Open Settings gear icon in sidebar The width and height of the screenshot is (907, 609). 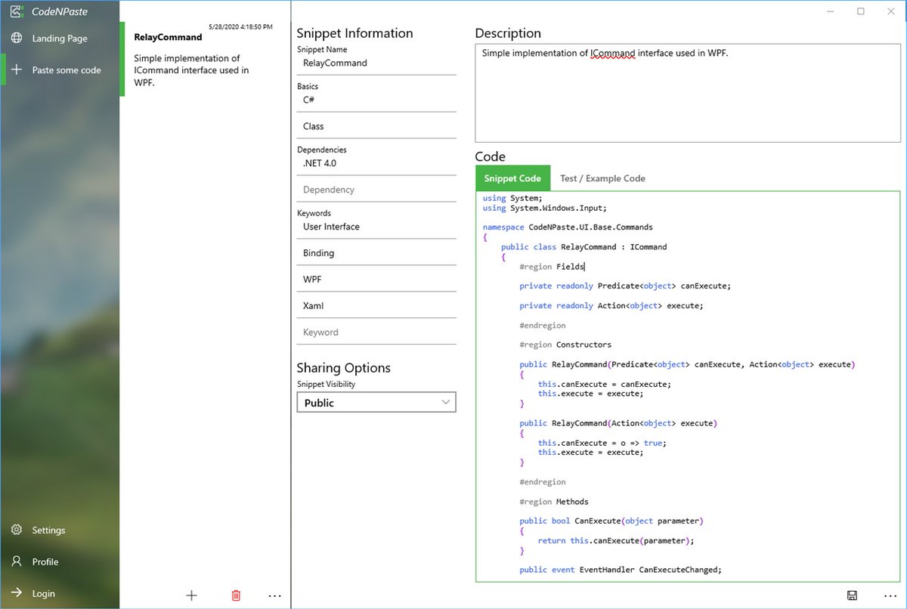click(x=17, y=530)
